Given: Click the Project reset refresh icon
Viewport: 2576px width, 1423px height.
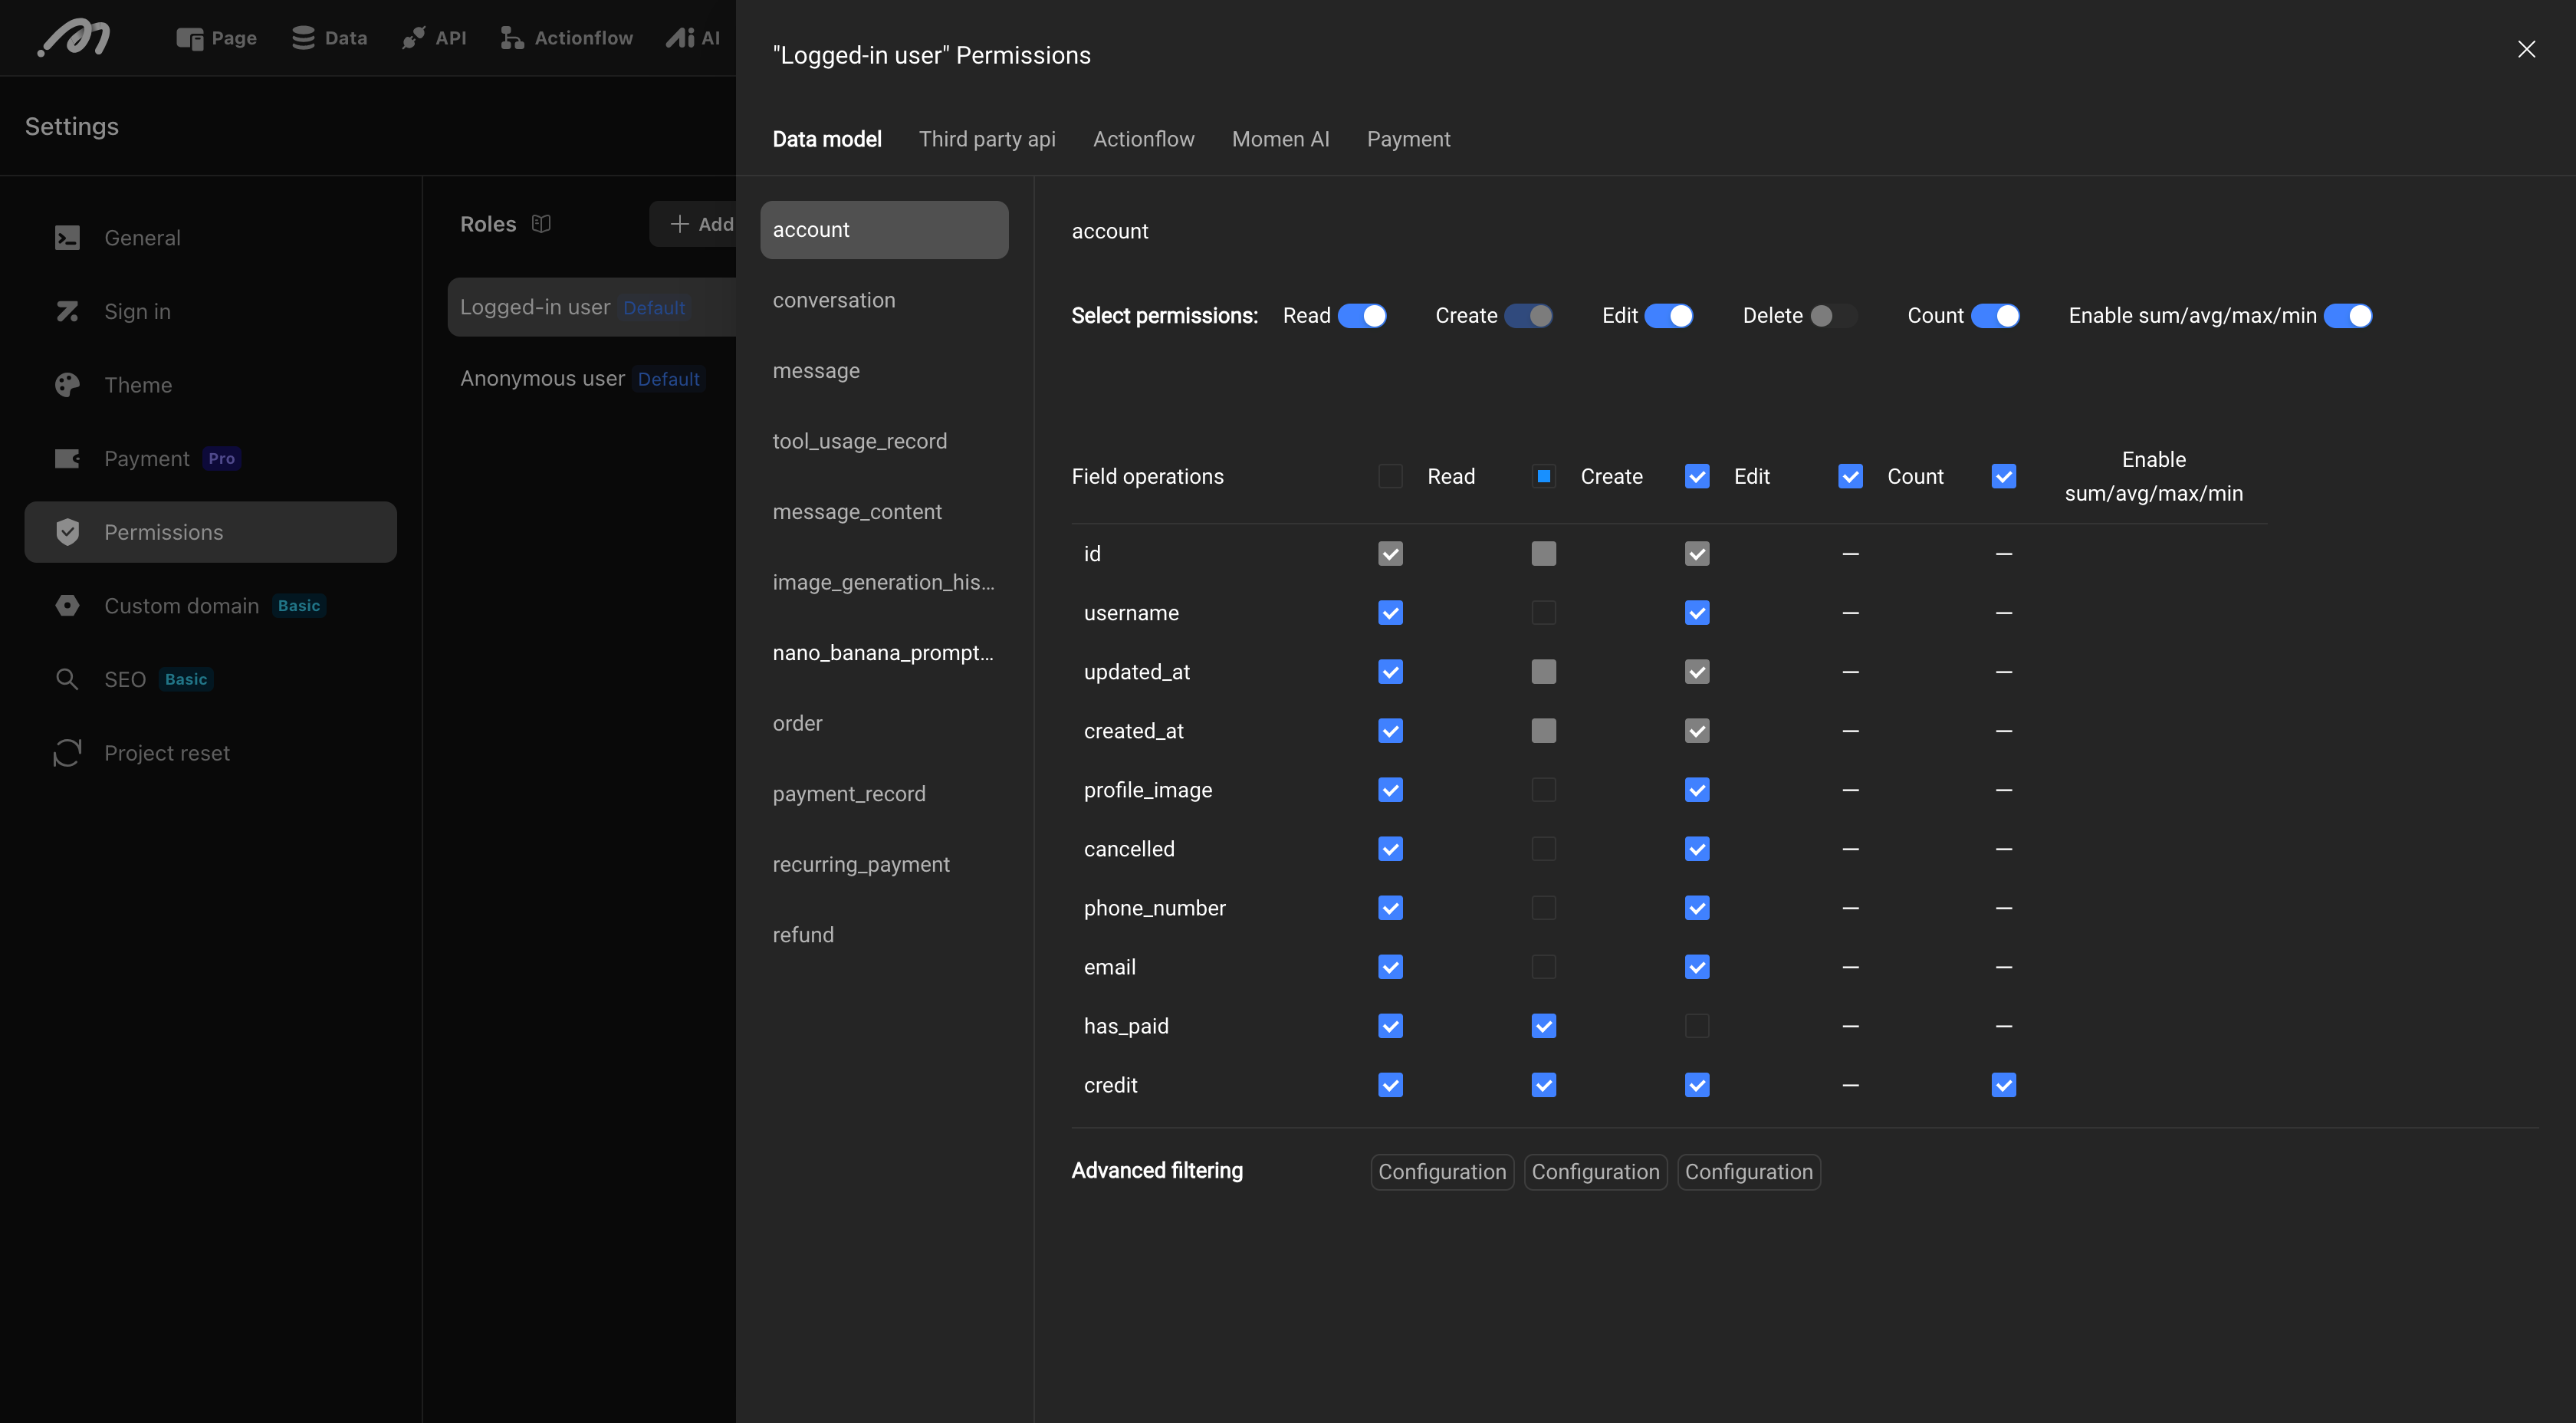Looking at the screenshot, I should click(67, 753).
